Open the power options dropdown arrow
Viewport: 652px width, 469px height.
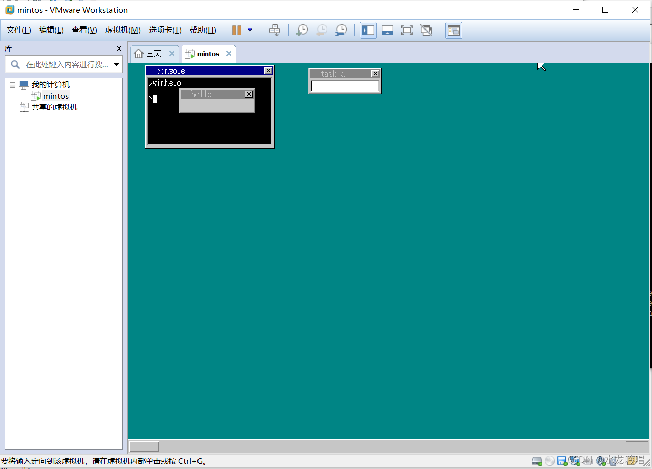point(250,30)
